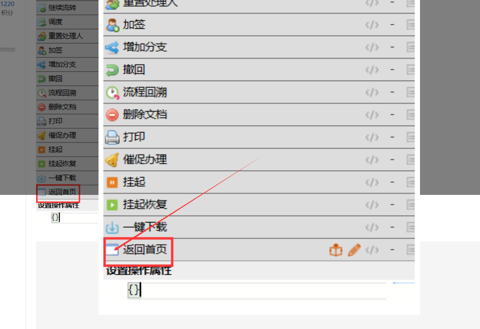480x329 pixels.
Task: Click the orange pencil edit icon
Action: pyautogui.click(x=354, y=250)
